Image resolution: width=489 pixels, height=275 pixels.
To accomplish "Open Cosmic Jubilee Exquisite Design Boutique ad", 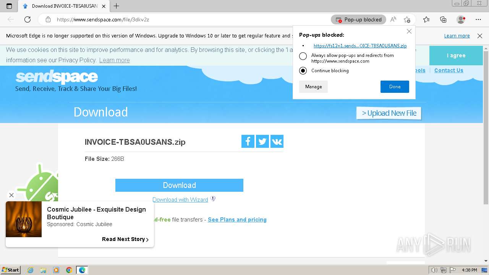I will [96, 213].
